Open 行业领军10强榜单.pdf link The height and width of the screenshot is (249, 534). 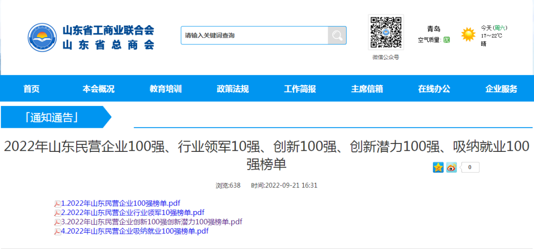pyautogui.click(x=133, y=213)
